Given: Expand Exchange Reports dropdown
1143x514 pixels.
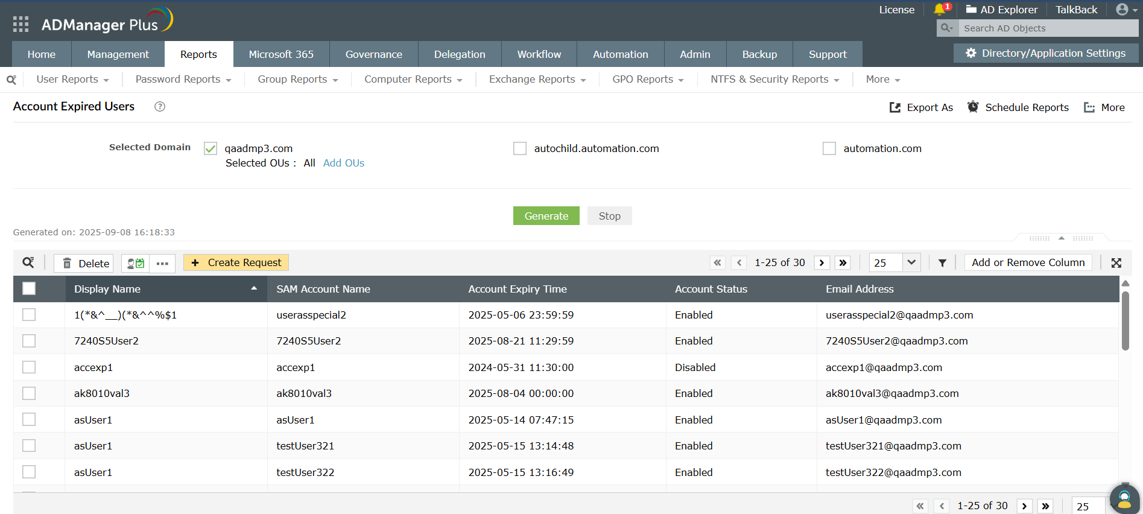Looking at the screenshot, I should pos(537,80).
